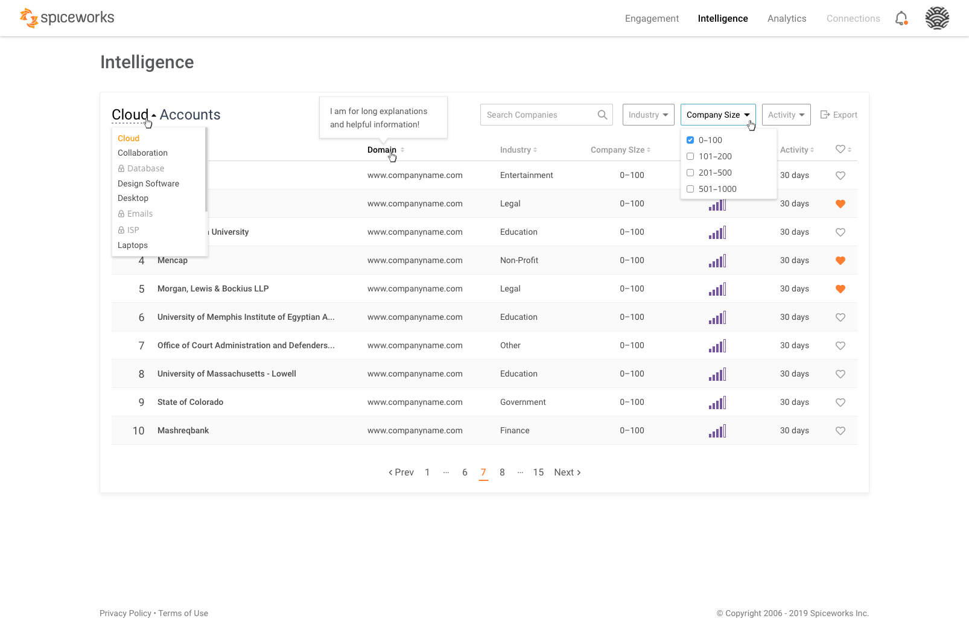This screenshot has width=969, height=630.
Task: Sort by the Domain column
Action: [386, 150]
